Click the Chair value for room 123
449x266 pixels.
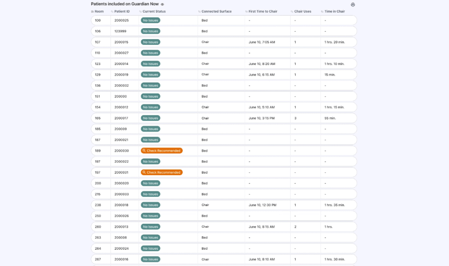click(205, 64)
